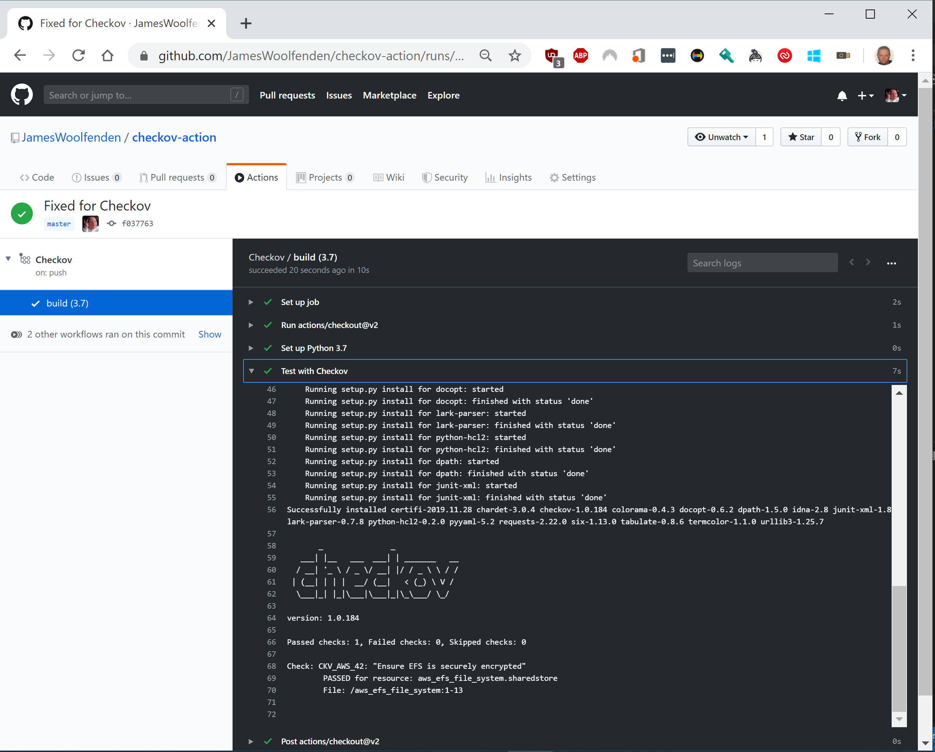Screen dimensions: 935x752
Task: Open the red circular extension icon
Action: click(x=784, y=55)
